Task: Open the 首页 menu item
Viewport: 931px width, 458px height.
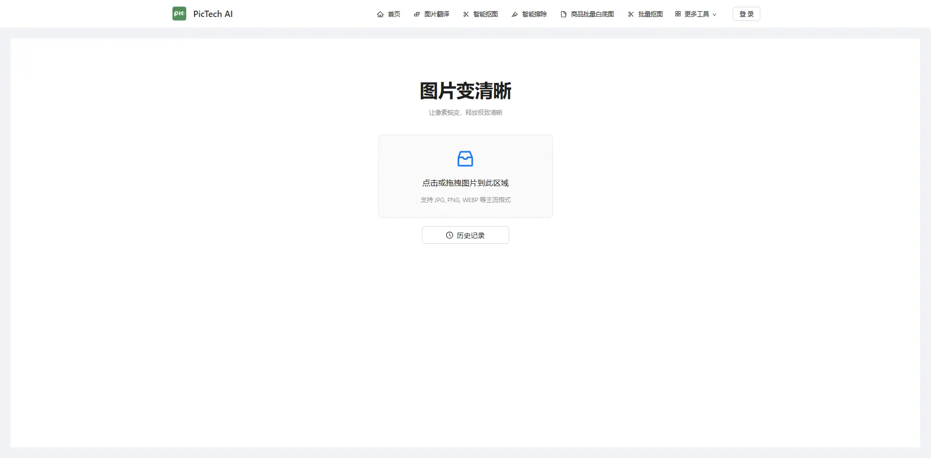Action: coord(393,14)
